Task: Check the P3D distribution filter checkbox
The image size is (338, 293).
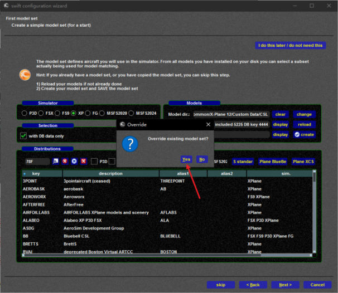Action: coord(94,161)
